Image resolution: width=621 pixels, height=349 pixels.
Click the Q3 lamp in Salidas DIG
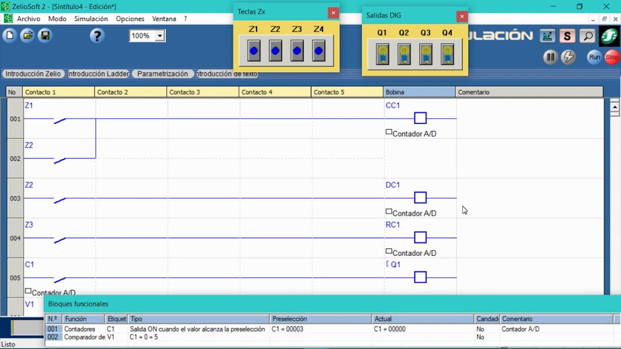[426, 54]
